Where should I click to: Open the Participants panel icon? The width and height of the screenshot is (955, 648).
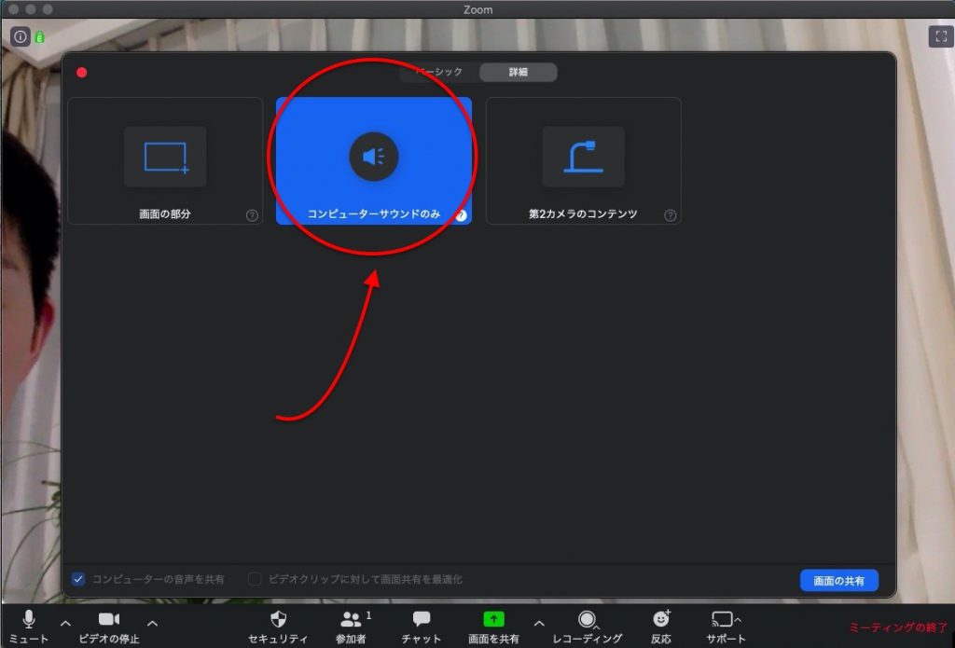click(x=352, y=620)
